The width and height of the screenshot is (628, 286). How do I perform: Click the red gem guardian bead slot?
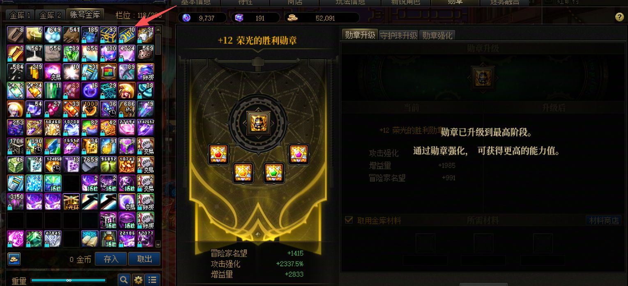tap(218, 154)
